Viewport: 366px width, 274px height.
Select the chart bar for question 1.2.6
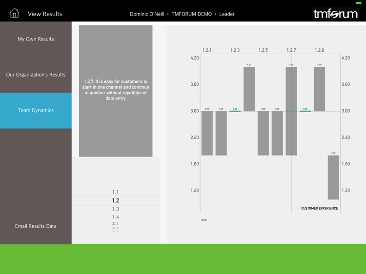point(277,133)
